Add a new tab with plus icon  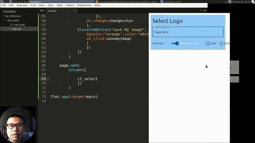tap(201, 11)
